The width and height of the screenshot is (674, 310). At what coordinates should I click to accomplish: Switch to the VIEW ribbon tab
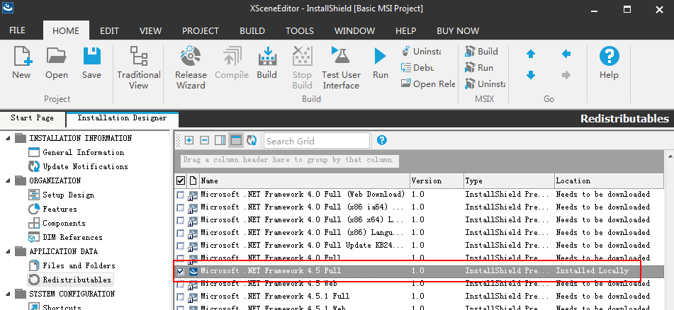pos(150,31)
